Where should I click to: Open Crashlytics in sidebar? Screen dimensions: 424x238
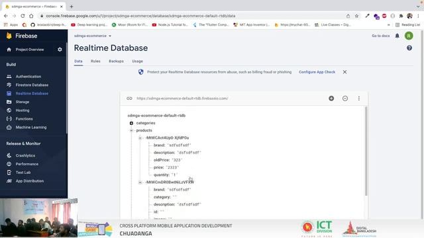[x=25, y=155]
